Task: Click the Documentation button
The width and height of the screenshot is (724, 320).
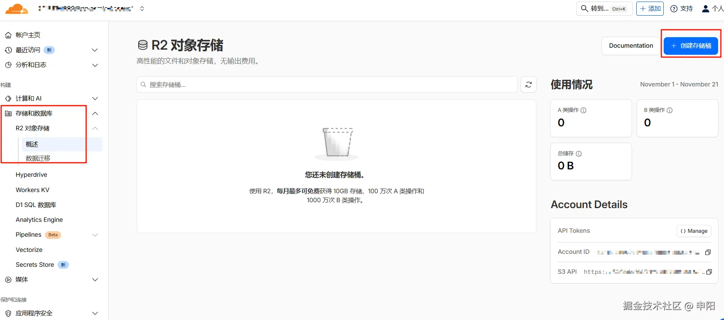Action: point(631,46)
